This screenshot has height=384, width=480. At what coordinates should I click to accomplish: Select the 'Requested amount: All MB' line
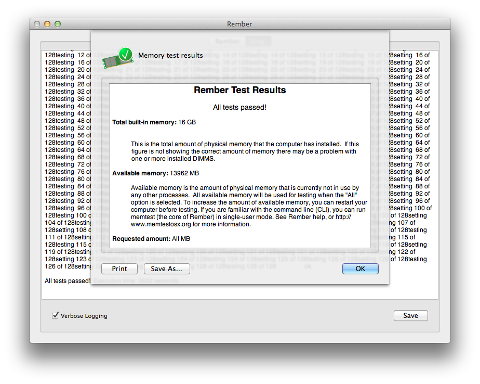151,239
